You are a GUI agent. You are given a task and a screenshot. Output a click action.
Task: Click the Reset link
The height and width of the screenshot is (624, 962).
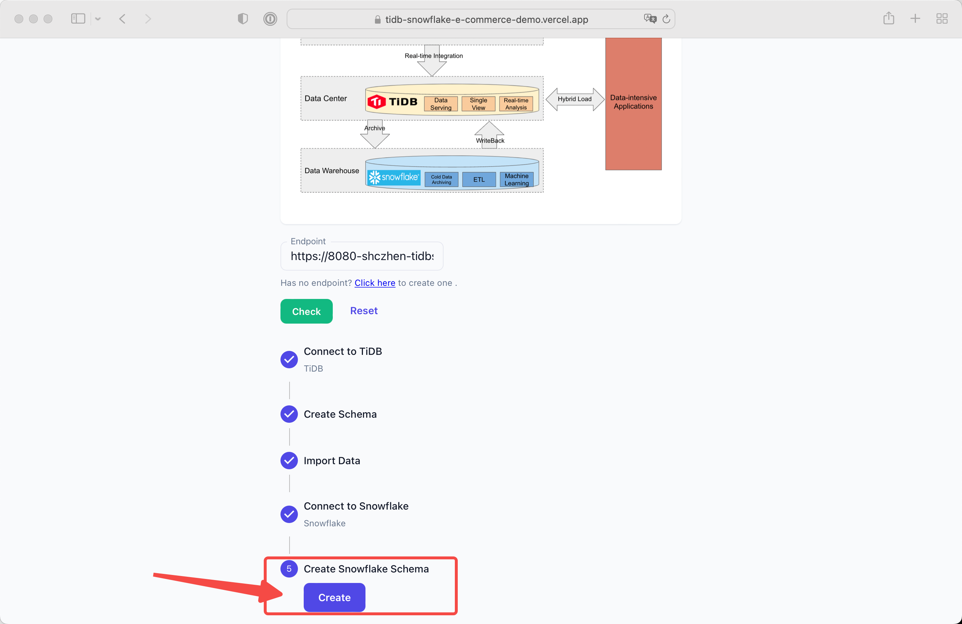(363, 311)
